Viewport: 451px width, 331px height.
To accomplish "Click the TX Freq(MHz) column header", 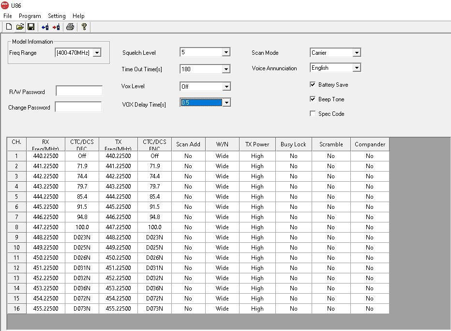I will 118,144.
